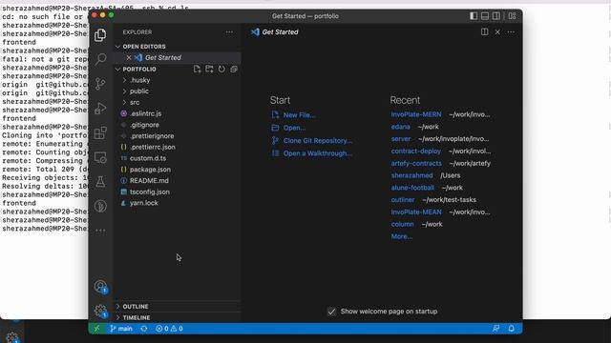Toggle the bottom panel layout icon
Viewport: 611px width, 343px height.
(x=485, y=16)
